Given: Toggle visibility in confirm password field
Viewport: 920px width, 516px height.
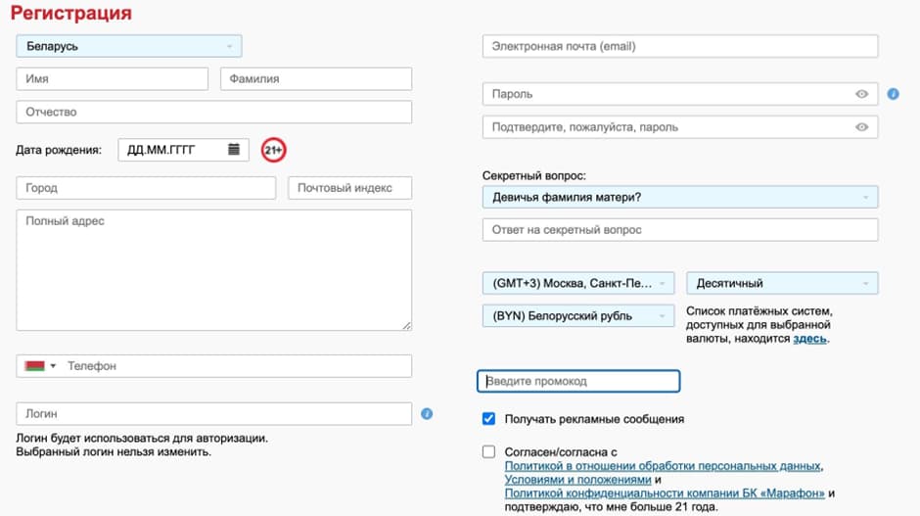Looking at the screenshot, I should pyautogui.click(x=862, y=127).
